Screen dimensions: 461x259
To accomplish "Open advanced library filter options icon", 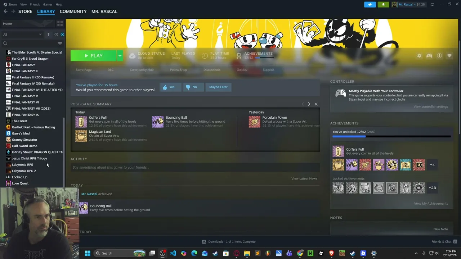I will click(x=60, y=44).
